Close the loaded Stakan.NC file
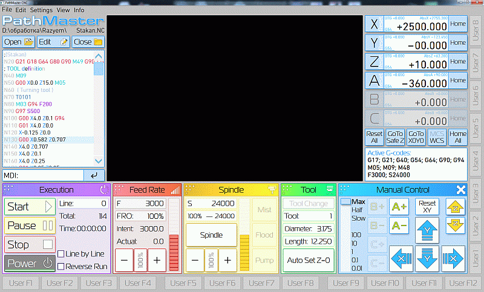Image resolution: width=484 pixels, height=292 pixels. click(88, 42)
